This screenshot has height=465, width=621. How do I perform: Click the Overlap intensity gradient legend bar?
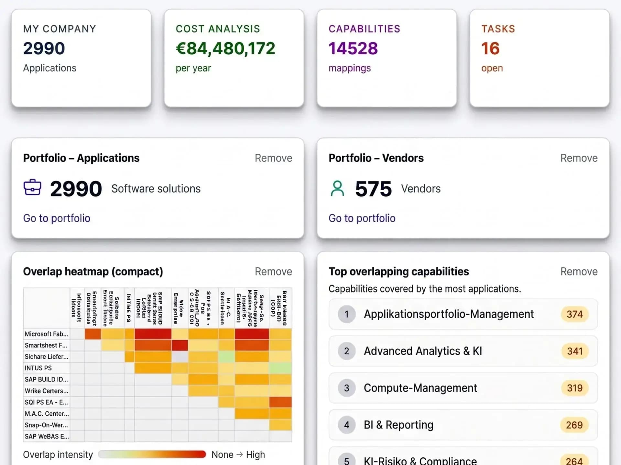[x=152, y=454]
